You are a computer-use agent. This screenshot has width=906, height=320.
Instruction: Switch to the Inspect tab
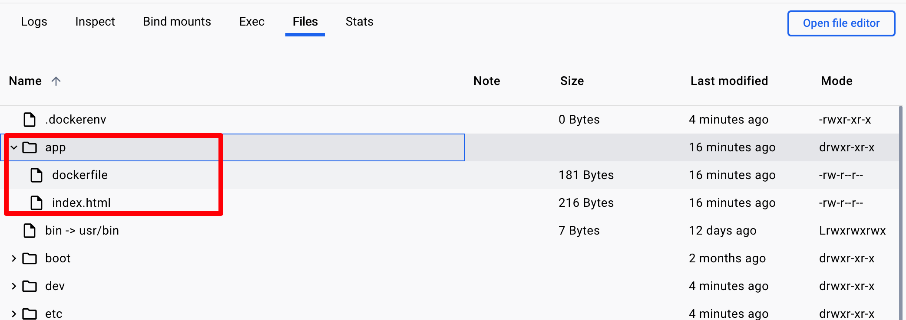(x=95, y=22)
